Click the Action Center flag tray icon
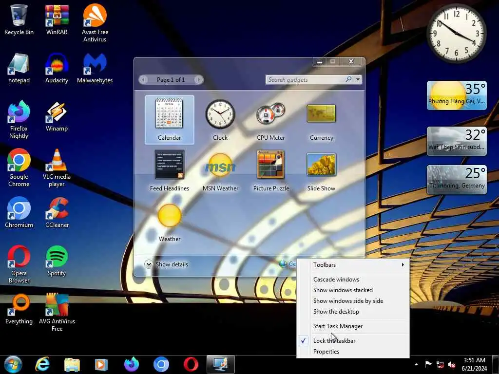This screenshot has height=374, width=499. click(428, 364)
